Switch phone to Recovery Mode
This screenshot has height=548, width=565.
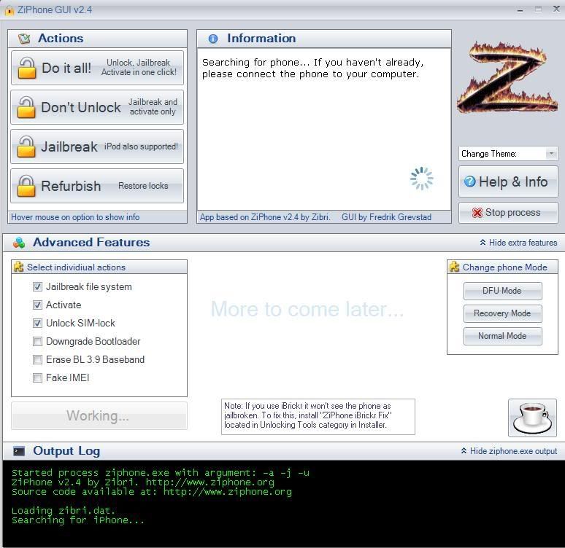(x=502, y=313)
